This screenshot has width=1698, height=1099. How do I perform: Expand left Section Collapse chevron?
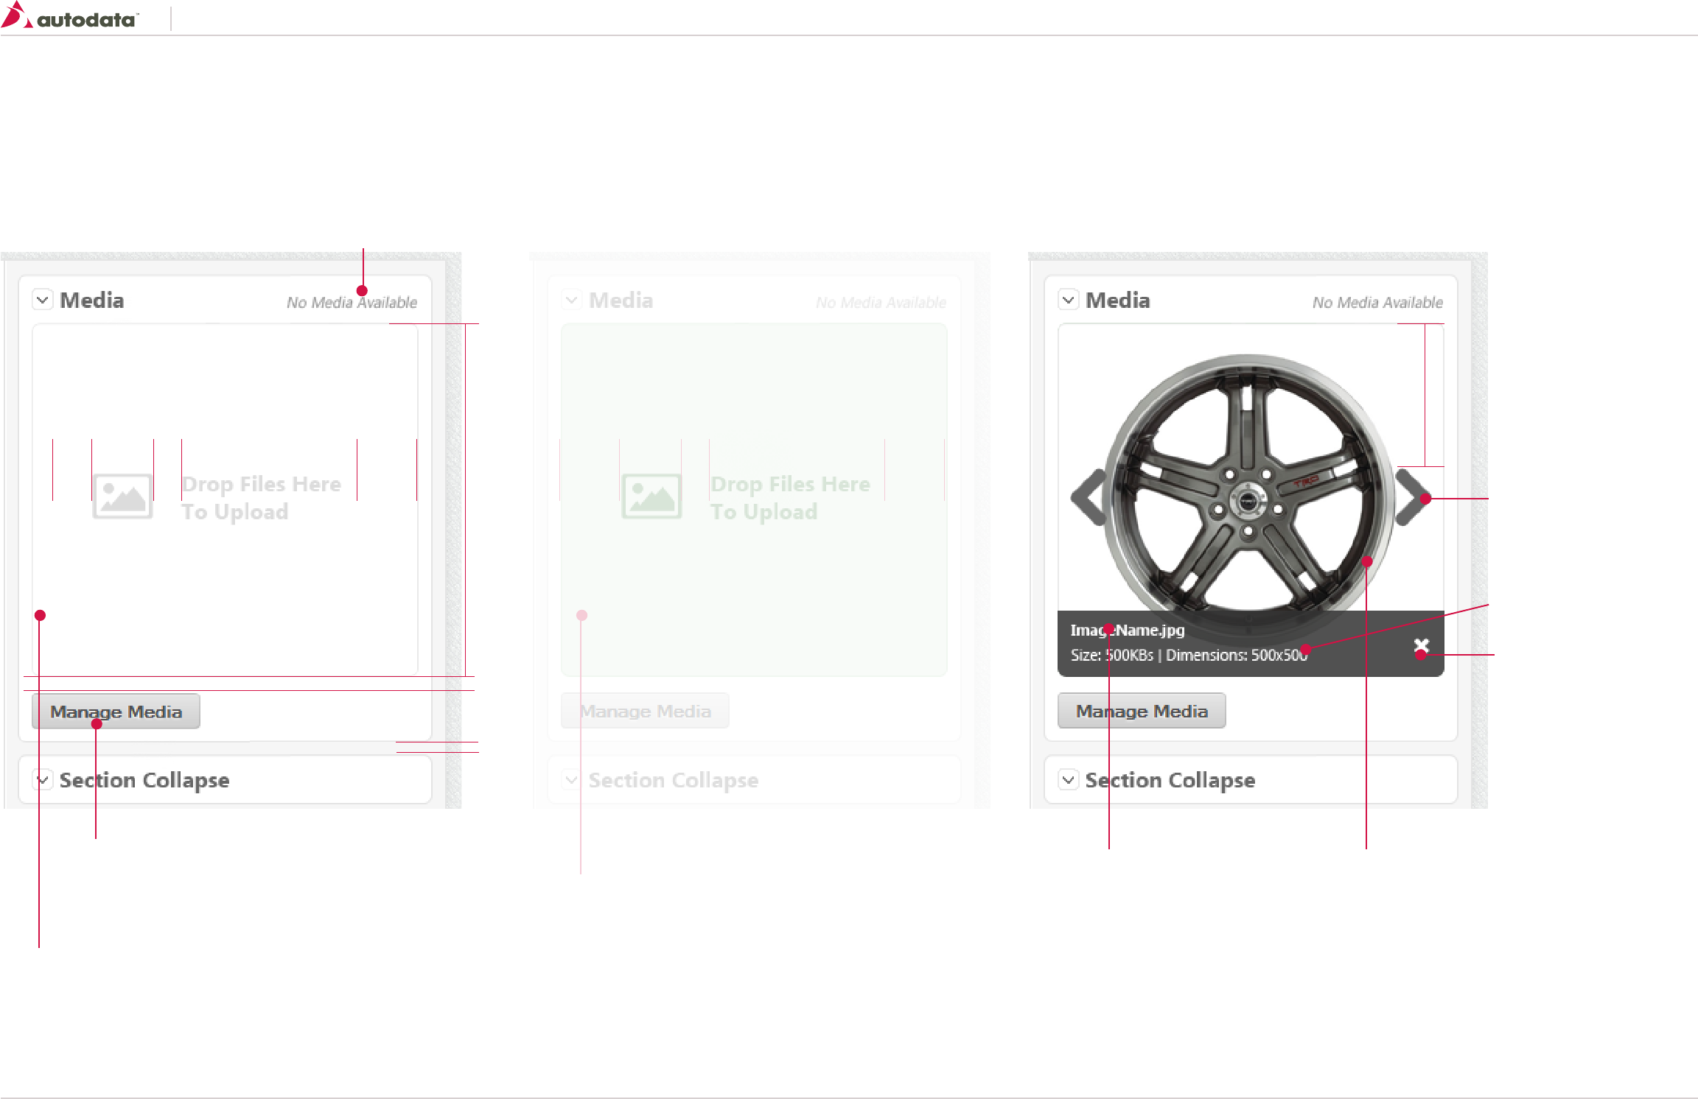coord(43,779)
